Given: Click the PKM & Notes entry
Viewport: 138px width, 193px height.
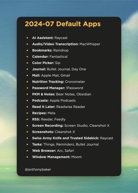Looking at the screenshot, I should (x=62, y=94).
